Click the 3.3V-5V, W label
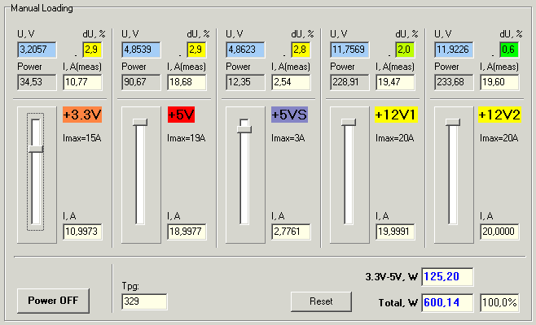This screenshot has height=325, width=536. pos(392,277)
